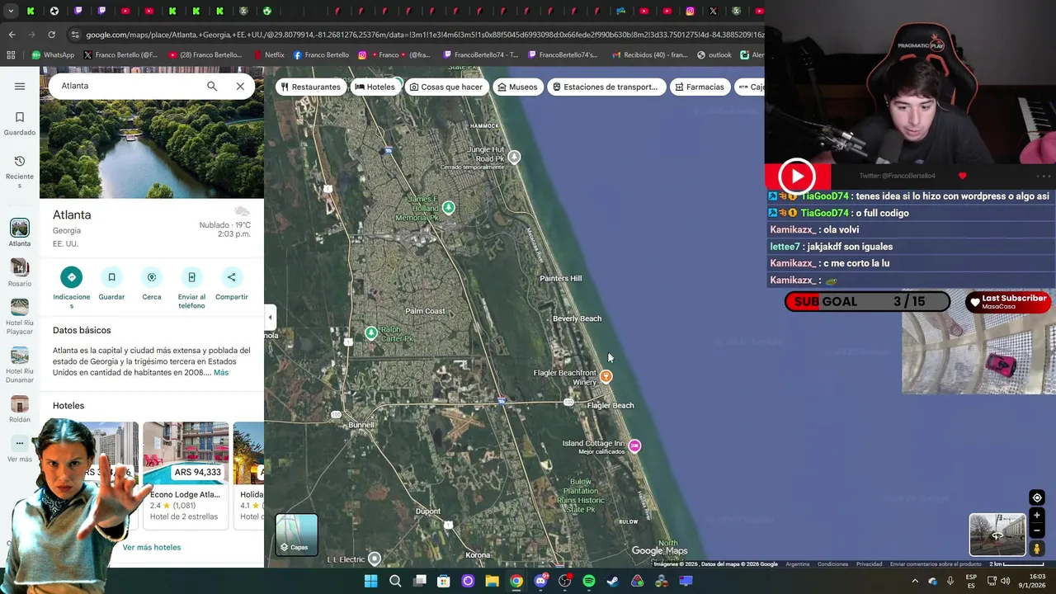1056x594 pixels.
Task: Select the Museos filter chip
Action: [x=518, y=87]
